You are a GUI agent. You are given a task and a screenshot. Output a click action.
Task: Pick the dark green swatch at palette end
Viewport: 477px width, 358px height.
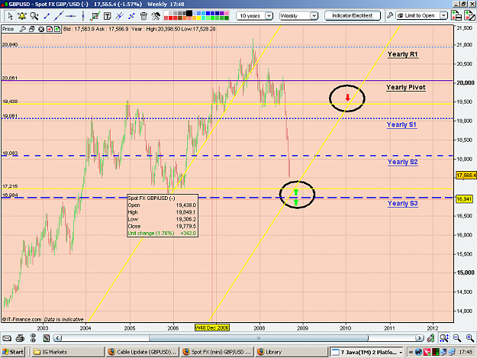[x=227, y=18]
